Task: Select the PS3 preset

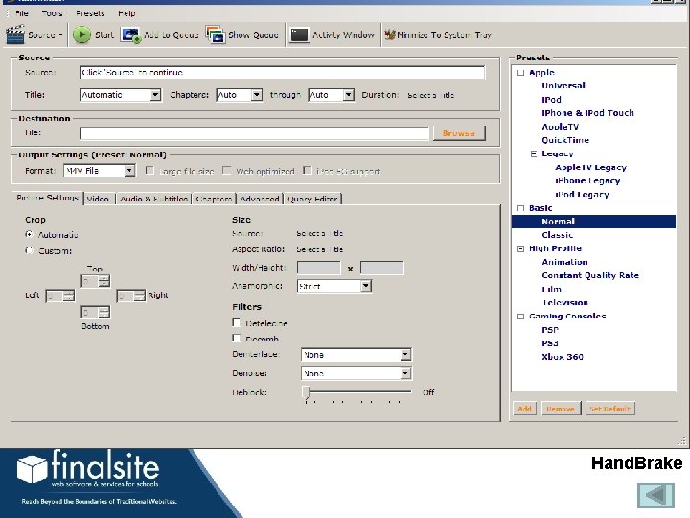Action: coord(550,343)
